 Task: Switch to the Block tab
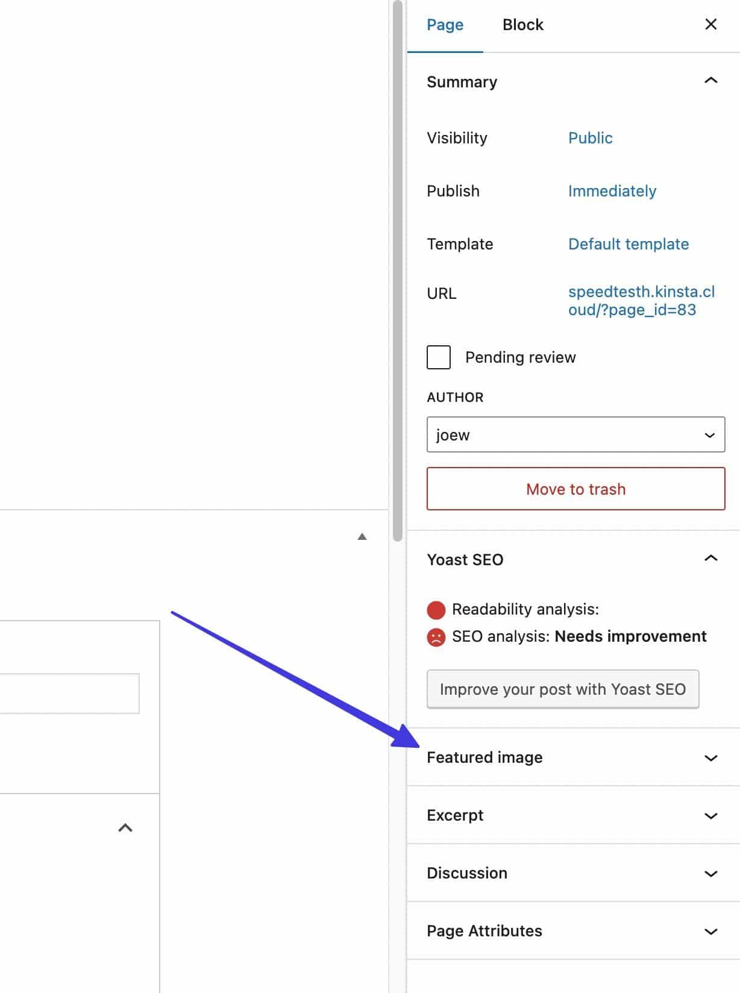[522, 25]
